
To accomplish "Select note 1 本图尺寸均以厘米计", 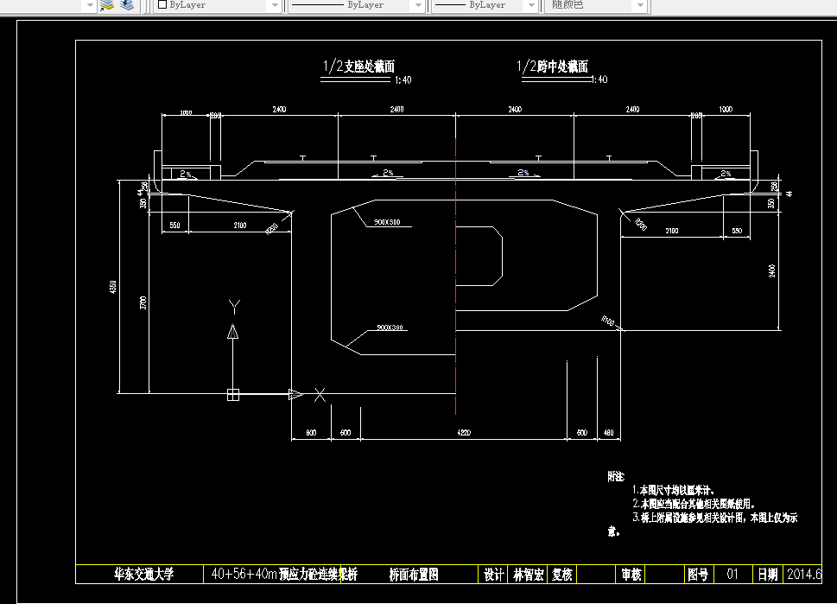I will point(673,490).
